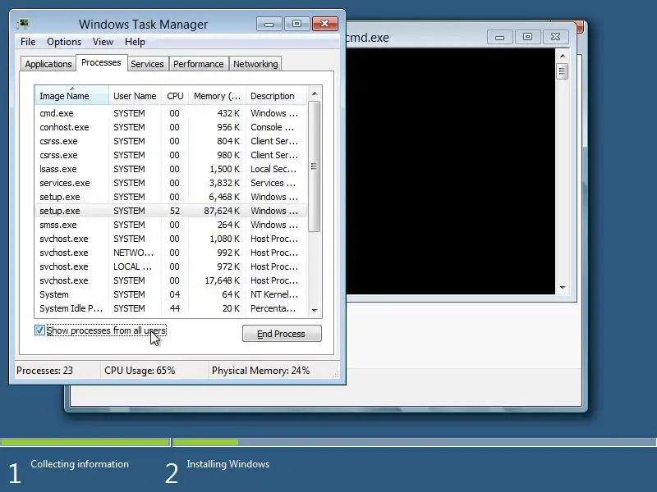
Task: Sort processes by CPU column
Action: 175,96
